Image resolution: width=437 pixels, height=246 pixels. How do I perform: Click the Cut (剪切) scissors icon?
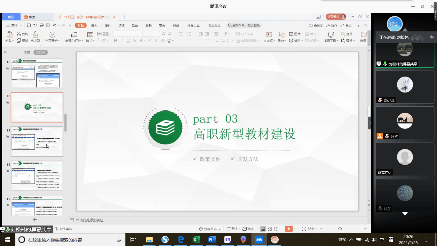pos(19,34)
